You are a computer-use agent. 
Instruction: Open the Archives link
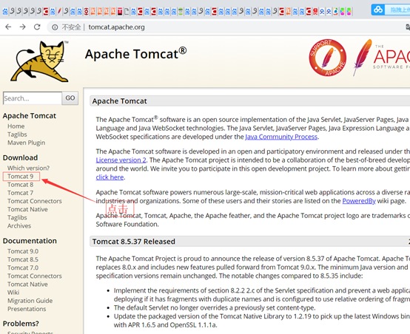tap(19, 226)
